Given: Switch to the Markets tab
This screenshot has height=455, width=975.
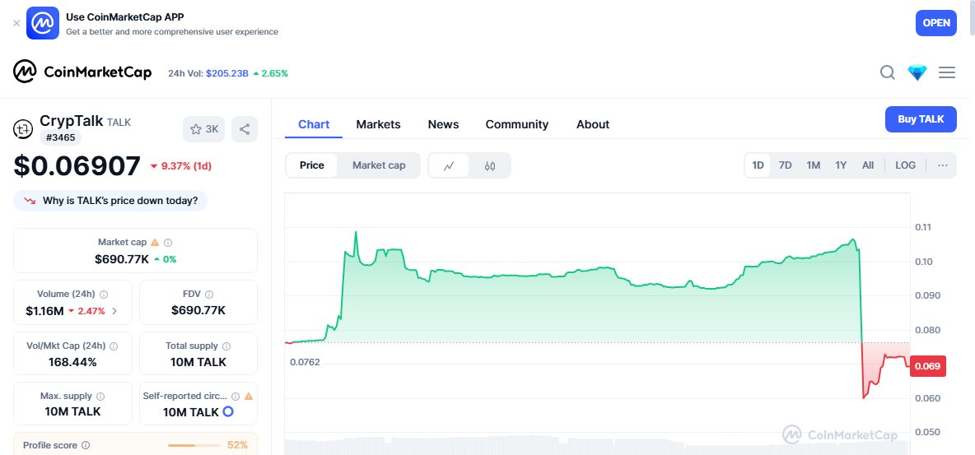Looking at the screenshot, I should tap(378, 124).
